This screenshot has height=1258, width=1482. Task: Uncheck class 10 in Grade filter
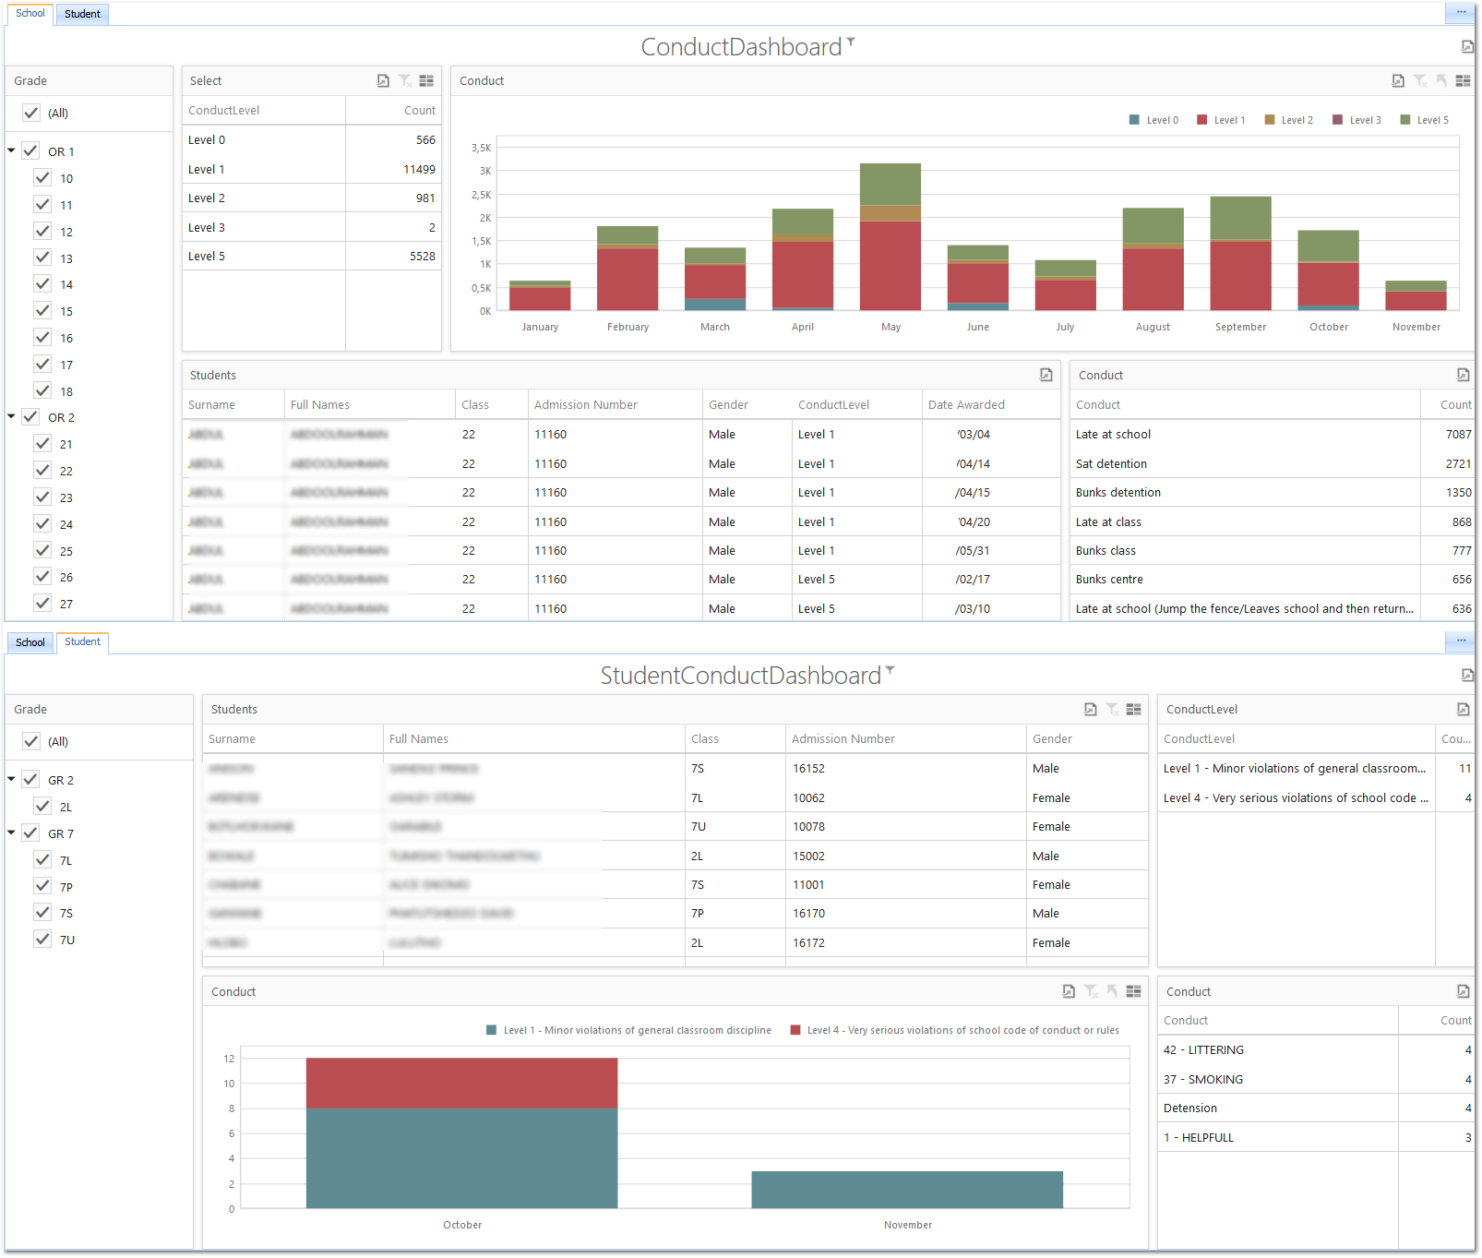42,177
